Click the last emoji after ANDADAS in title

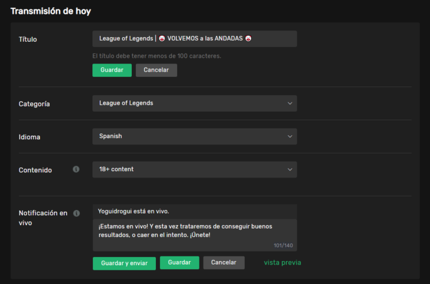click(x=248, y=39)
